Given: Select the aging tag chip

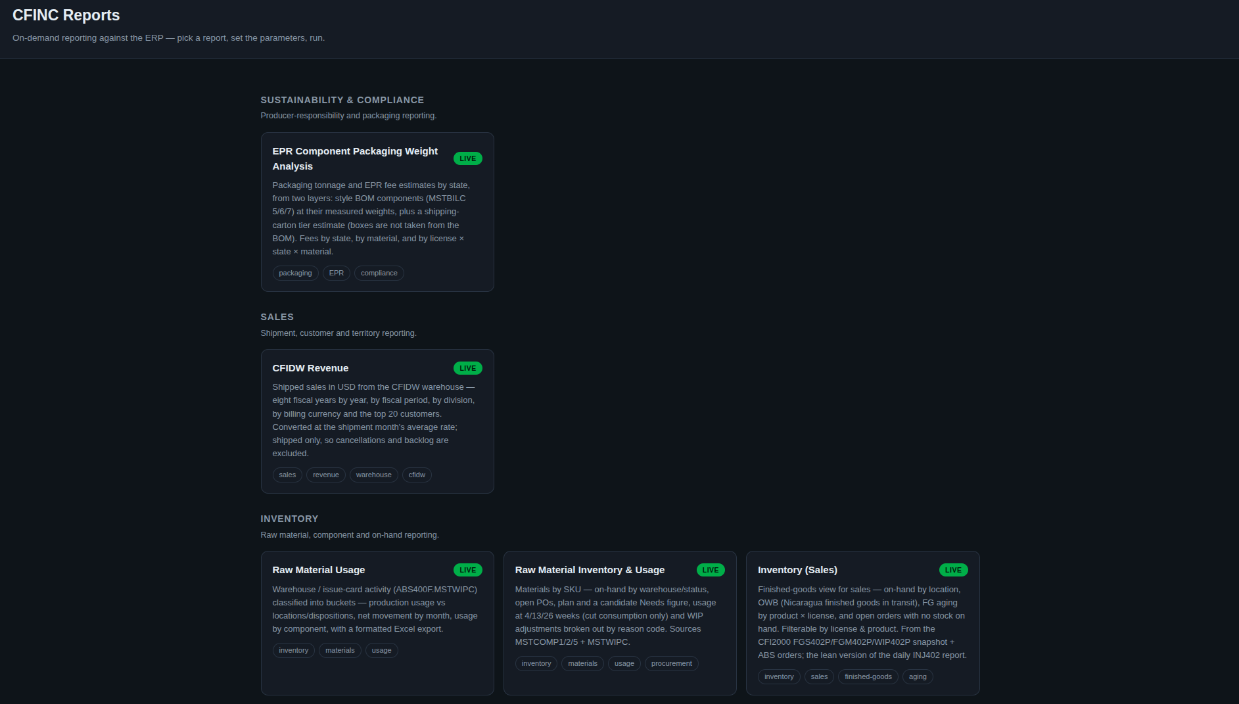Looking at the screenshot, I should tap(918, 676).
